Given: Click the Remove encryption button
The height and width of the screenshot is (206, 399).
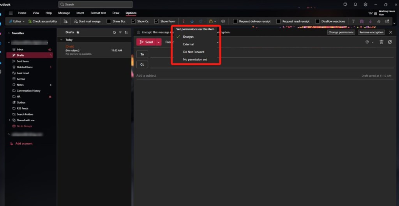Looking at the screenshot, I should pyautogui.click(x=371, y=32).
